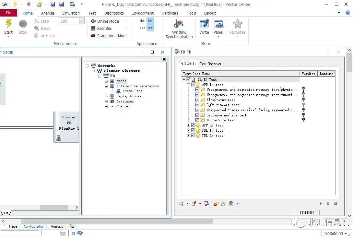Click the quick-access lightning start icon

[x=15, y=4]
